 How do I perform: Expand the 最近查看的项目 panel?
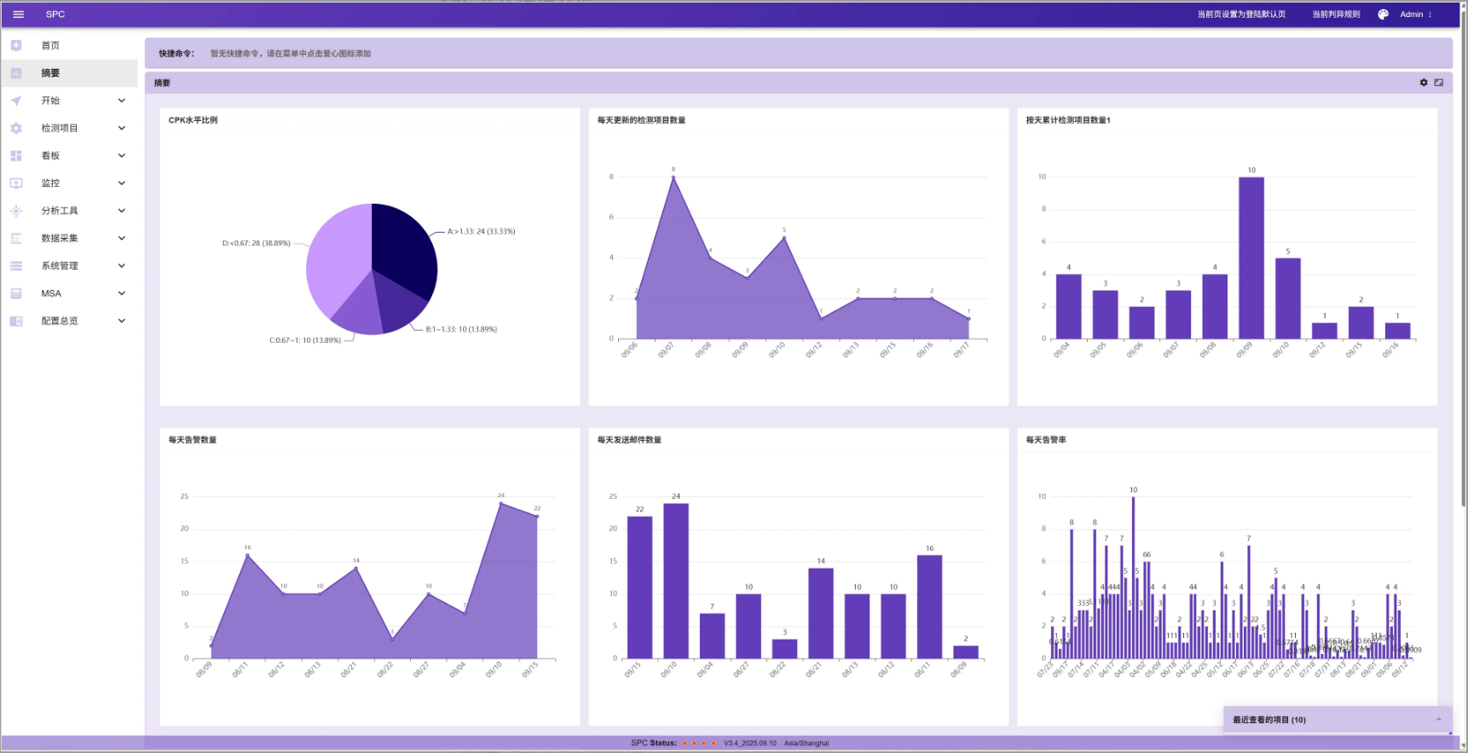1438,720
